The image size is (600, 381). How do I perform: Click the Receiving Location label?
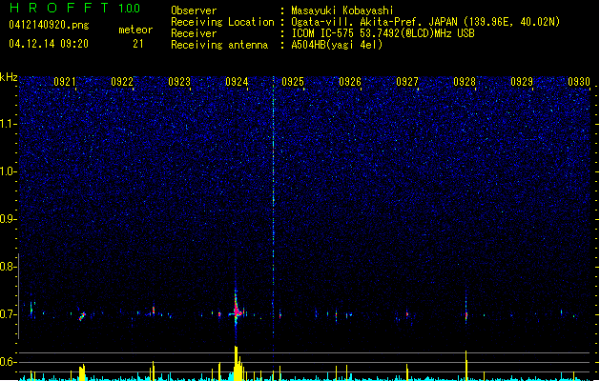click(x=222, y=22)
